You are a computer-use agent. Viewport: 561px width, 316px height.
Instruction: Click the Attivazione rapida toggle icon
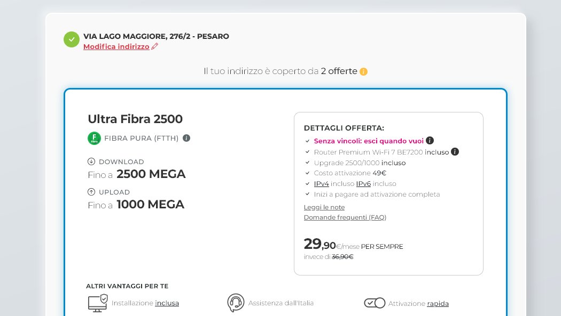click(375, 303)
